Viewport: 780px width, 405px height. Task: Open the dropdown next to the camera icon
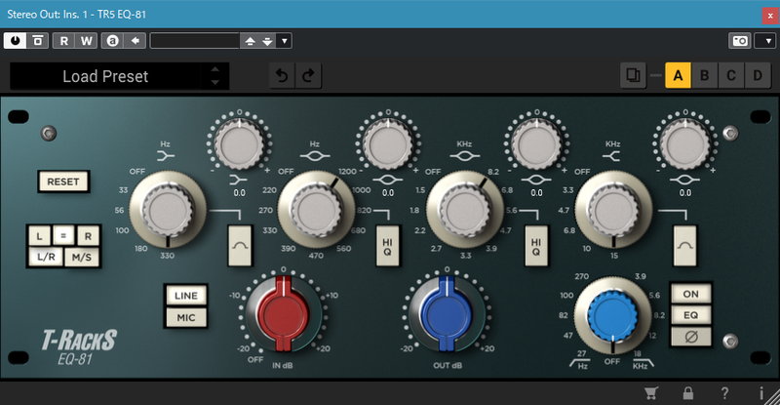(767, 41)
